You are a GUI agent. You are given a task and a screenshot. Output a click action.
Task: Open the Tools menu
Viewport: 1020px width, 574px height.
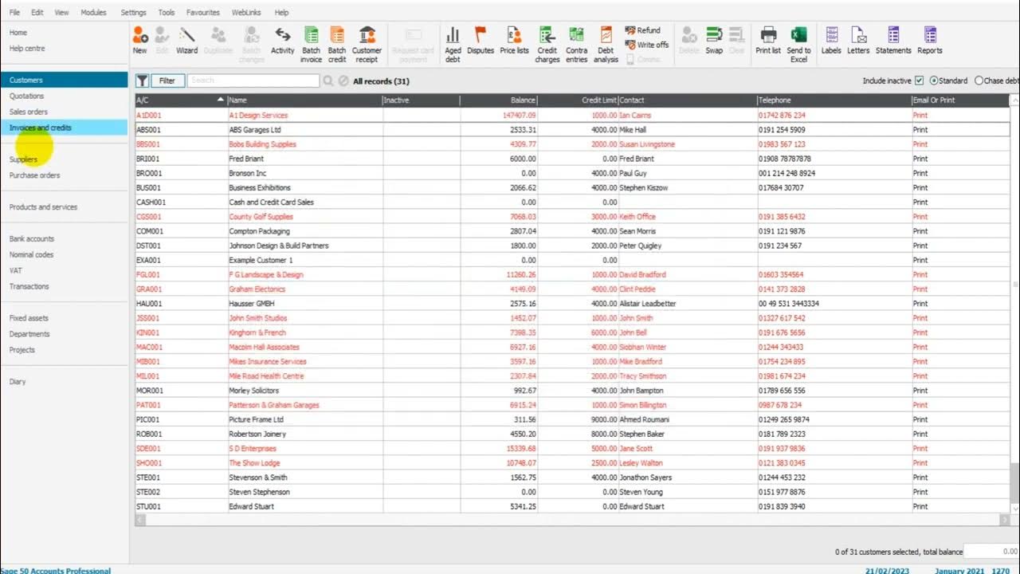pyautogui.click(x=167, y=13)
